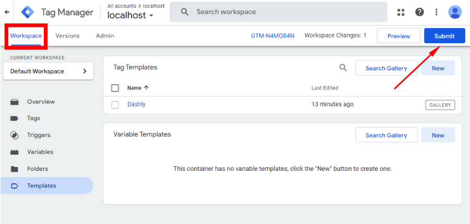Switch to the Admin tab
This screenshot has width=470, height=224.
point(105,35)
